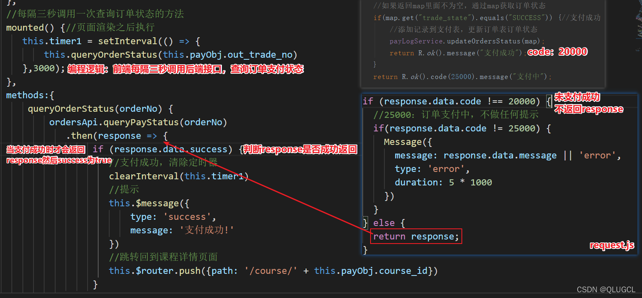
Task: Click the 'this.$router.push' line
Action: 274,271
